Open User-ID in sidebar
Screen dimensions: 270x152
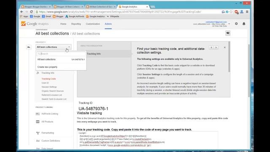pos(45,83)
